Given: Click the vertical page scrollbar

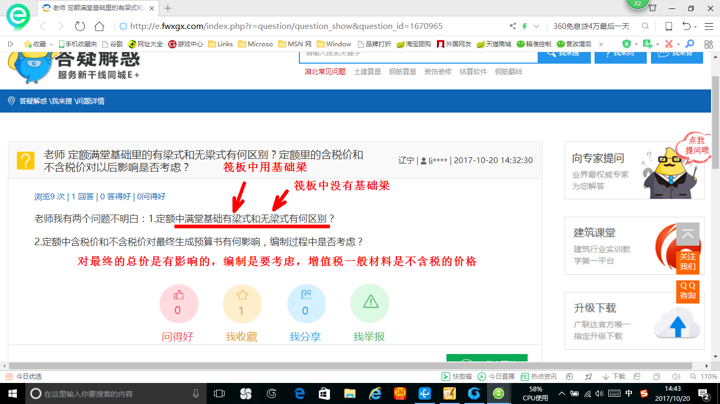Looking at the screenshot, I should [715, 122].
